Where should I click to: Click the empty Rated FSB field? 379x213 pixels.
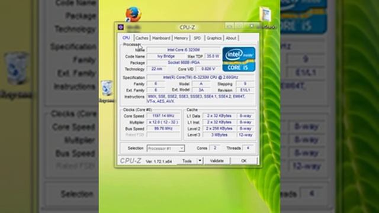tap(163, 135)
